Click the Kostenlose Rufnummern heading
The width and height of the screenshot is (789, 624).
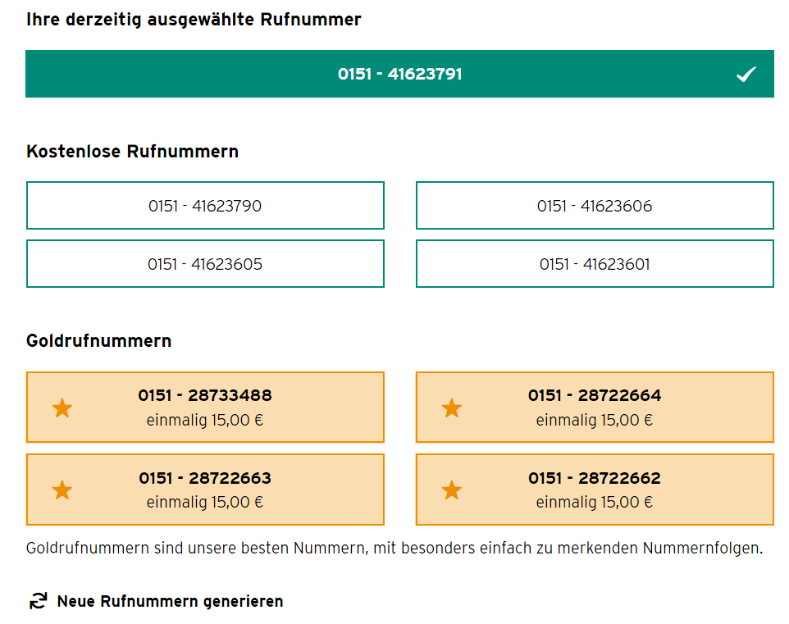(132, 151)
